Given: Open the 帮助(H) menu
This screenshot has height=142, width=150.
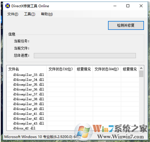Looking at the screenshot, I should click(x=47, y=14).
